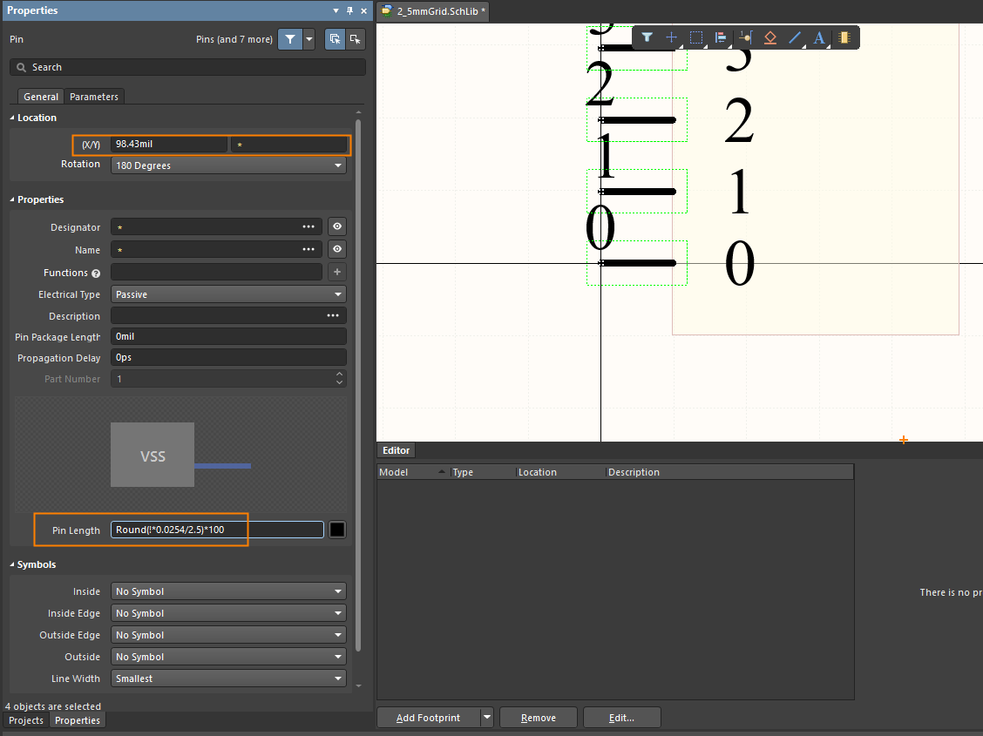Activate the dashed rectangle selection tool

[x=696, y=37]
